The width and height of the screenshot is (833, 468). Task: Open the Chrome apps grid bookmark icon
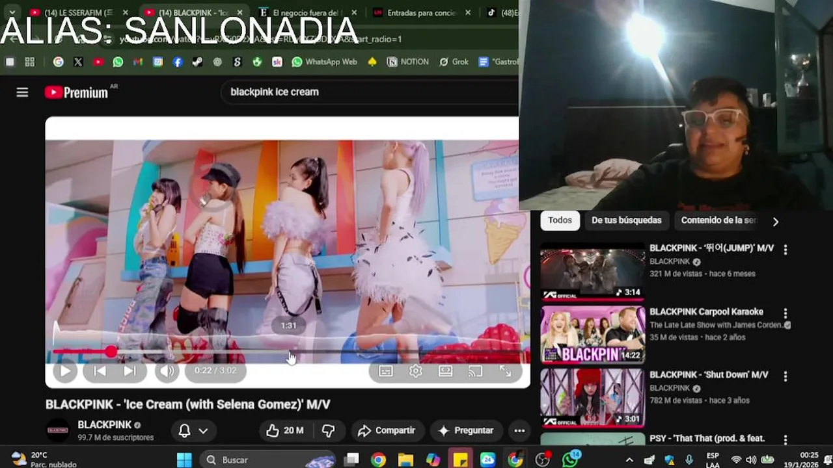tap(30, 62)
